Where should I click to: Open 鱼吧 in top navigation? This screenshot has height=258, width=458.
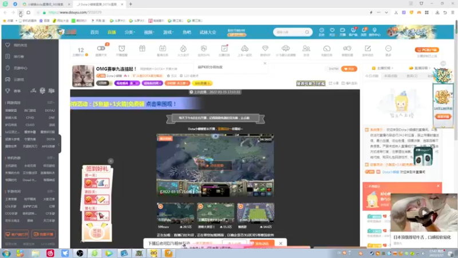[187, 32]
